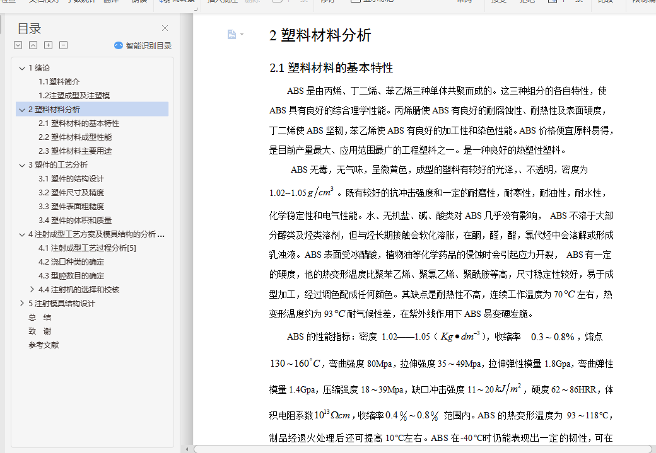Open 参考文献 in the outline
Viewport: 656px width, 453px height.
pos(44,345)
